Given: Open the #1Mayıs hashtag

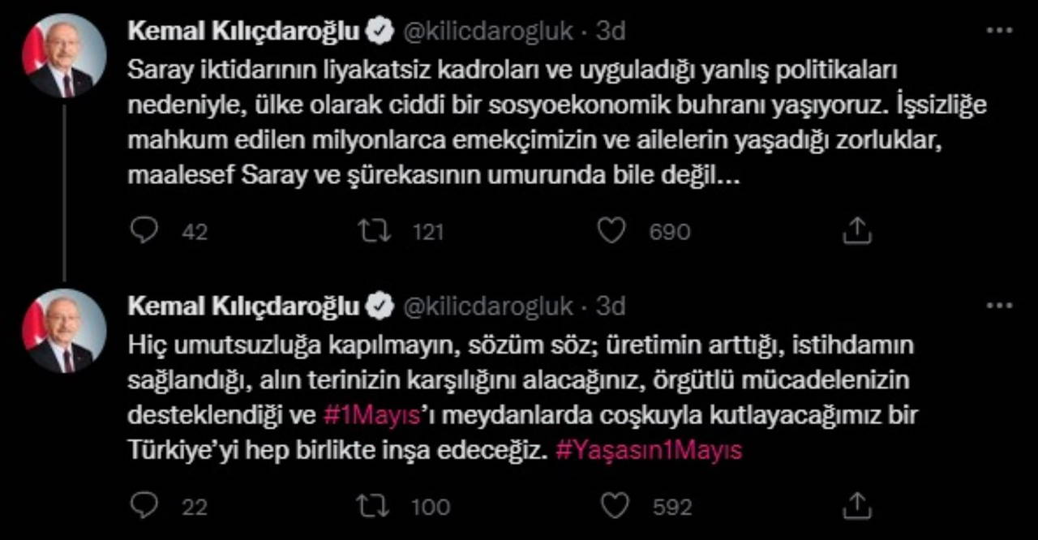Looking at the screenshot, I should point(371,415).
